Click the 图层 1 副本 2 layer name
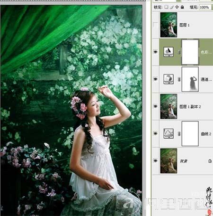The height and width of the screenshot is (216, 213). pos(190,107)
